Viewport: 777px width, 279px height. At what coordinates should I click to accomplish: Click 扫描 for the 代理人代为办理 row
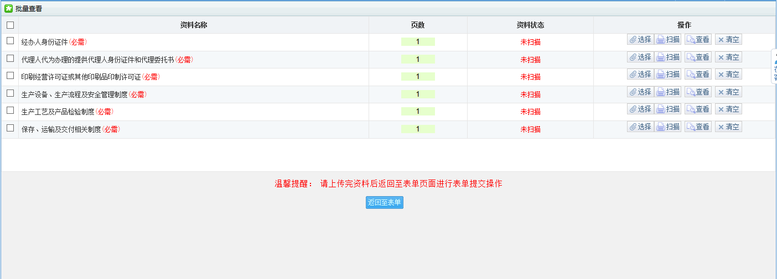click(668, 57)
